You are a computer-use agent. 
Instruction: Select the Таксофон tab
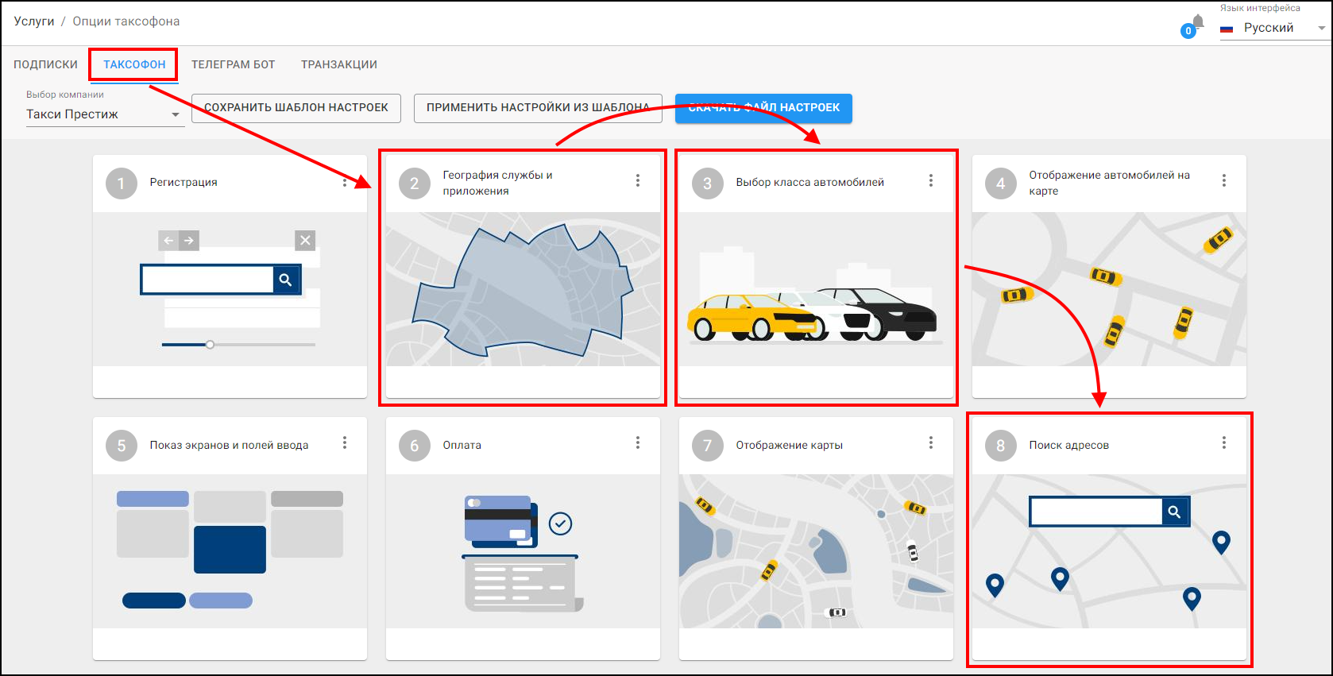[134, 64]
